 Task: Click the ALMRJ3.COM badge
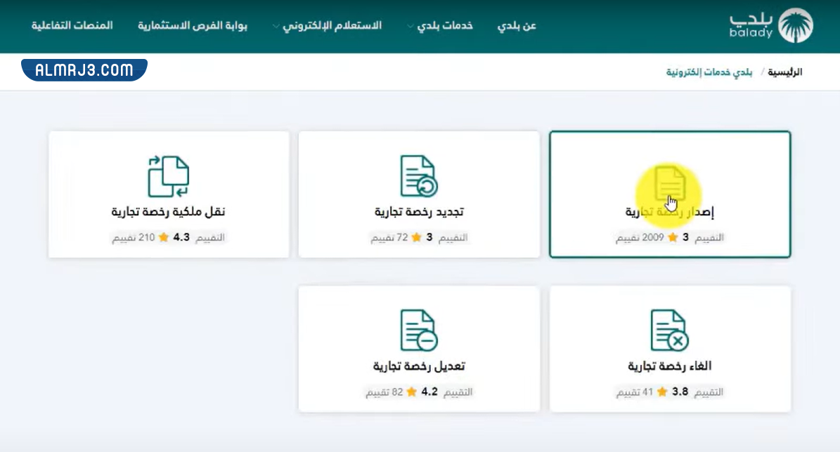[83, 69]
